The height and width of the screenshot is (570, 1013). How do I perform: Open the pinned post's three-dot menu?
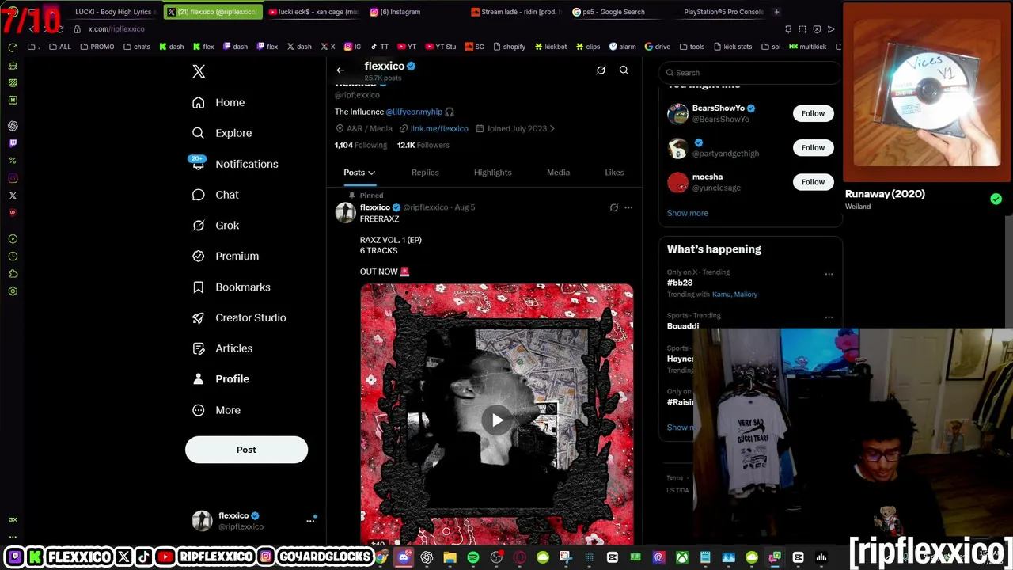(628, 207)
